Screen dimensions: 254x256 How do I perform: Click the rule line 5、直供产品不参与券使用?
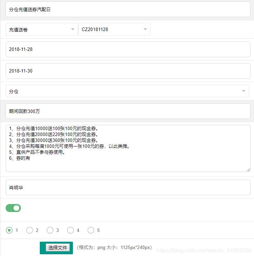click(x=37, y=152)
